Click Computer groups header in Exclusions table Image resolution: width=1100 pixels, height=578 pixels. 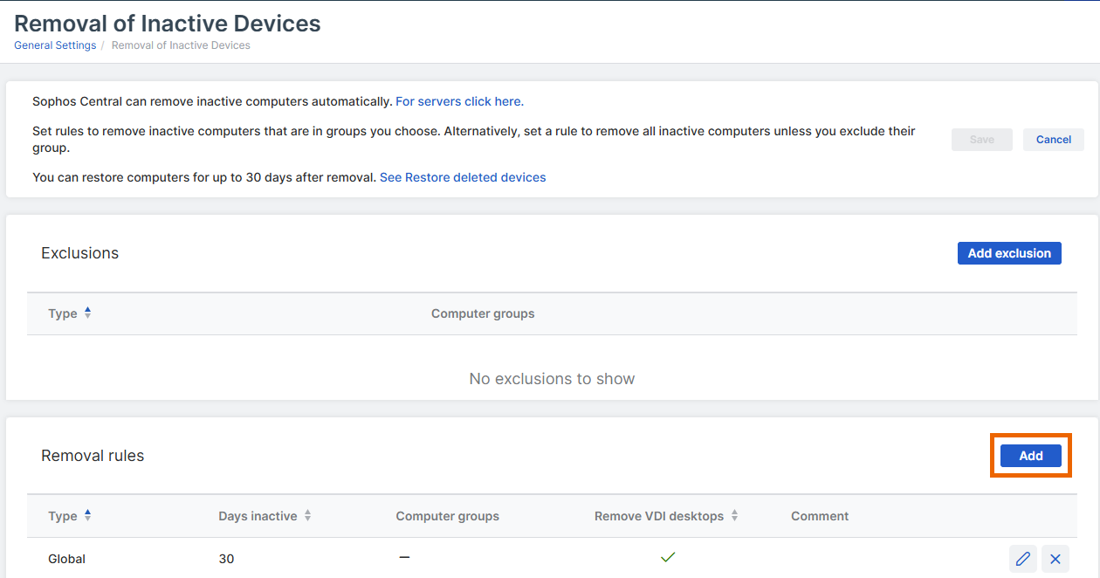pyautogui.click(x=483, y=313)
